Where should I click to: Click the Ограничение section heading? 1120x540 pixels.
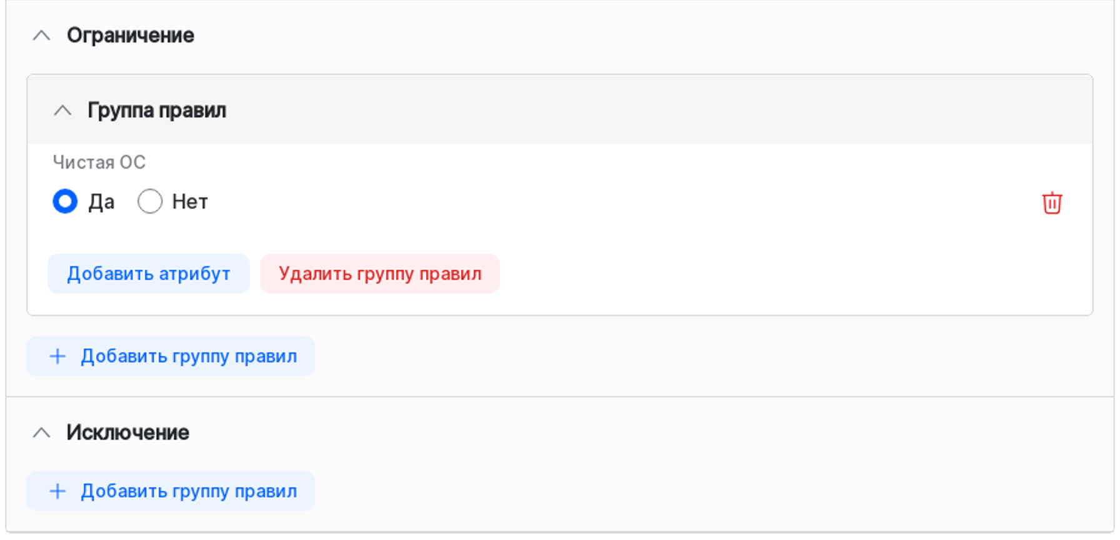[131, 36]
